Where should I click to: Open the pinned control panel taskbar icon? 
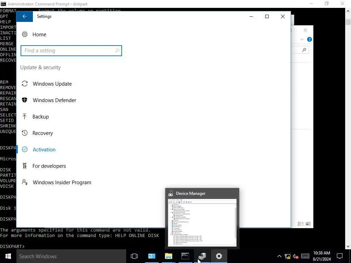pyautogui.click(x=152, y=256)
